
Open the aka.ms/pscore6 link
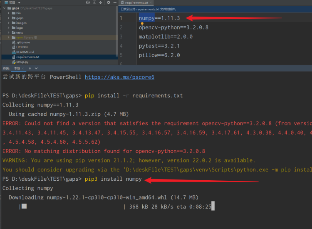point(119,77)
